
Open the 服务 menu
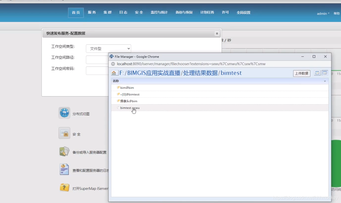pyautogui.click(x=92, y=12)
